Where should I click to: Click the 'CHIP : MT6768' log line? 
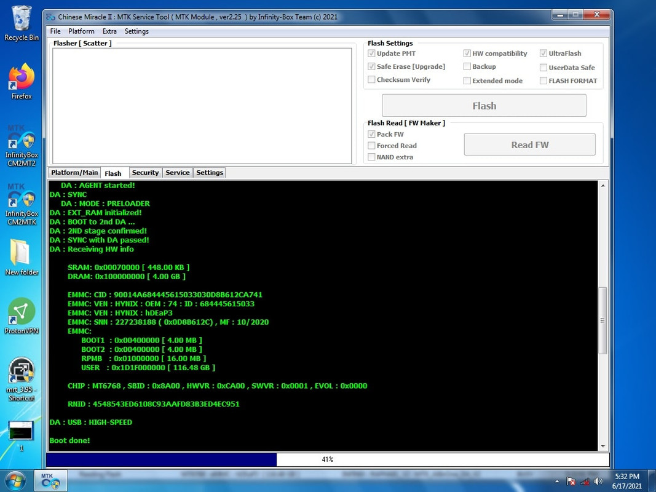[217, 386]
